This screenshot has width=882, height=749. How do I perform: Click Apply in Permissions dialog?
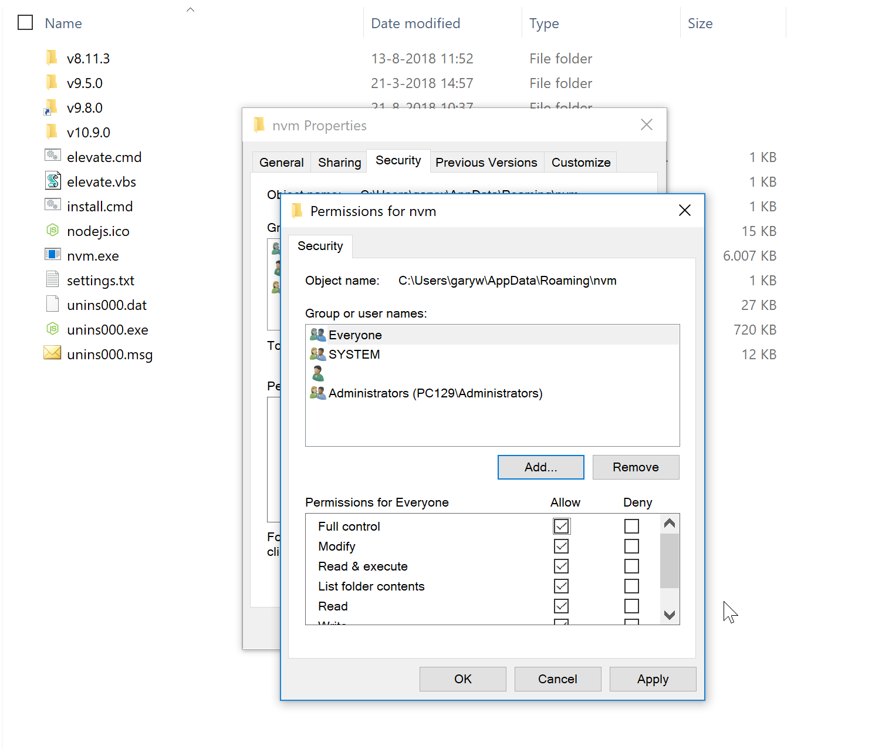click(653, 679)
